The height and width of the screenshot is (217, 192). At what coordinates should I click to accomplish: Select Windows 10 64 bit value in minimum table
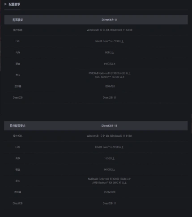click(110, 30)
